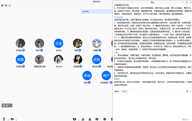The image size is (192, 121).
Task: Click the meeting info icon
Action: [x=3, y=5]
